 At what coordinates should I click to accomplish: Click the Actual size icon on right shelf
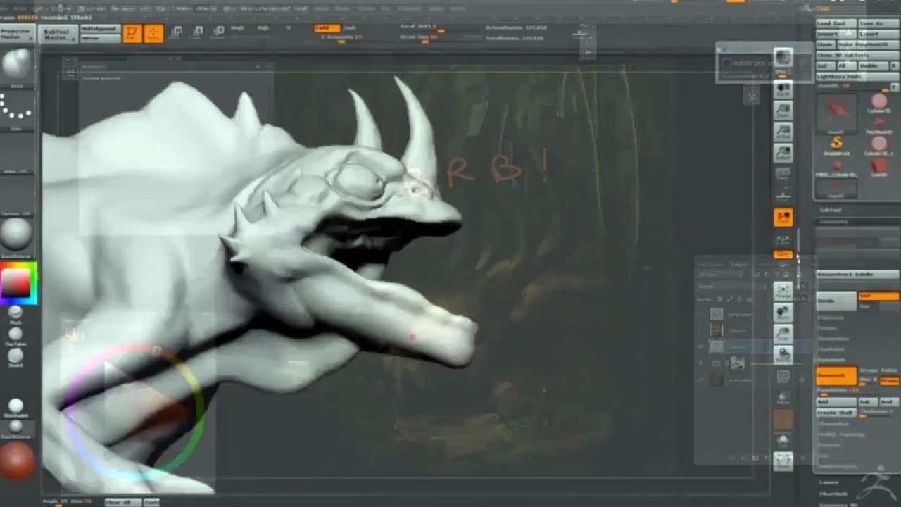pyautogui.click(x=783, y=132)
